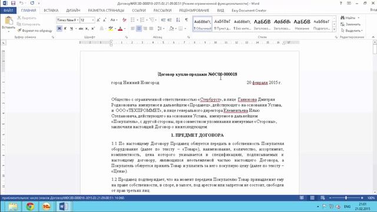The height and width of the screenshot is (212, 377).
Task: Toggle Center alignment paragraph button
Action: 139,29
